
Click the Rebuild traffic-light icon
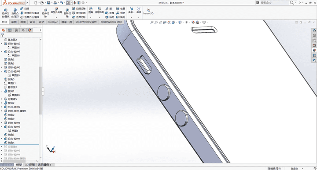point(74,3)
